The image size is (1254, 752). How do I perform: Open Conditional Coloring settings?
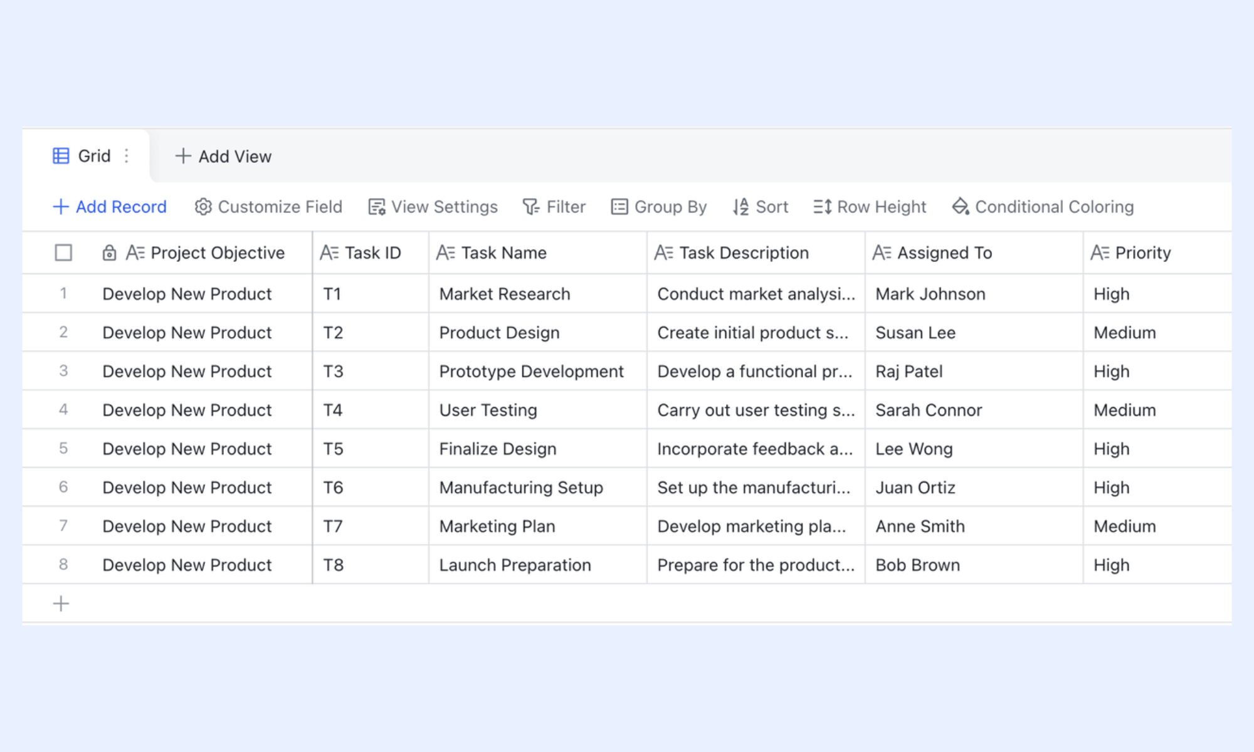click(x=1043, y=207)
